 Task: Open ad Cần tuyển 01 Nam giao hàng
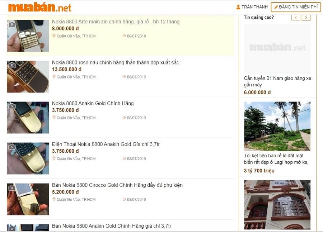pyautogui.click(x=277, y=81)
